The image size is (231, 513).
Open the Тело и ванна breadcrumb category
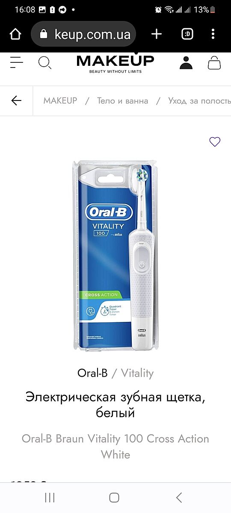pos(123,101)
